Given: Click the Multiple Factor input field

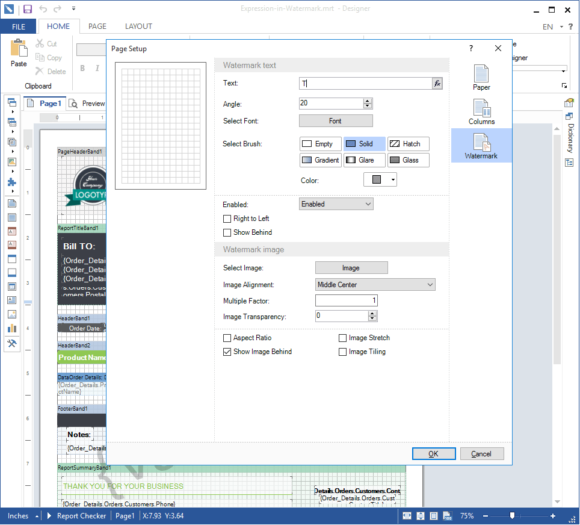Looking at the screenshot, I should coord(346,300).
